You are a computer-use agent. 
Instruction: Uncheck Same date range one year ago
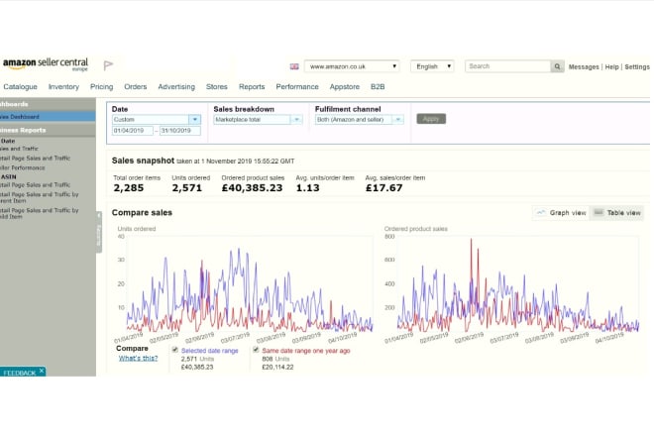(x=256, y=350)
